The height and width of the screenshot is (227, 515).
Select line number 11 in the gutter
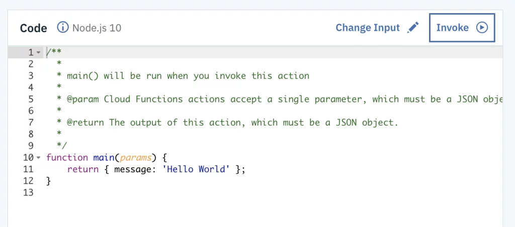(28, 169)
